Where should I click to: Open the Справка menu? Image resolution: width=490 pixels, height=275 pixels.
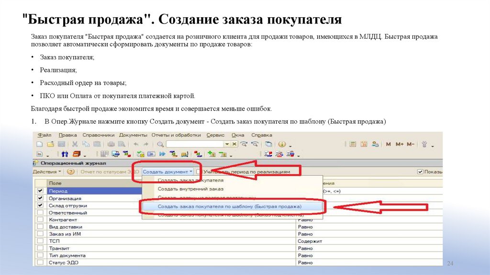262,135
